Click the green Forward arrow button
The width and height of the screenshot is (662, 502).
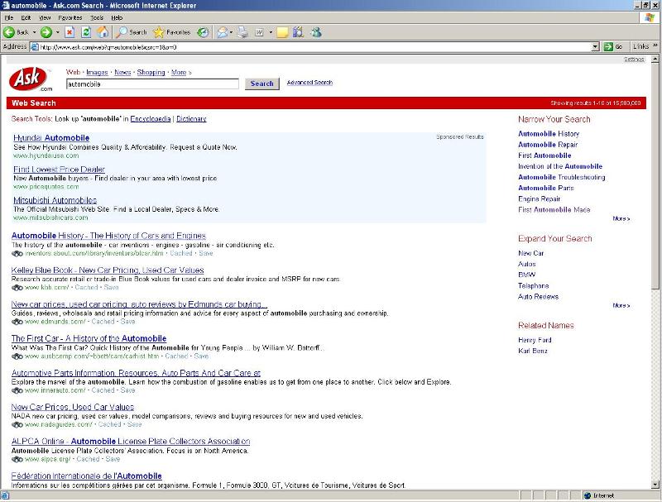coord(46,32)
